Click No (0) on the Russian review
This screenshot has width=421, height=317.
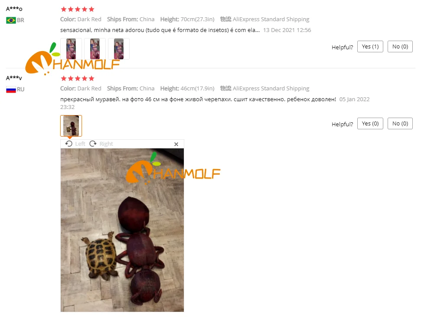pos(400,123)
